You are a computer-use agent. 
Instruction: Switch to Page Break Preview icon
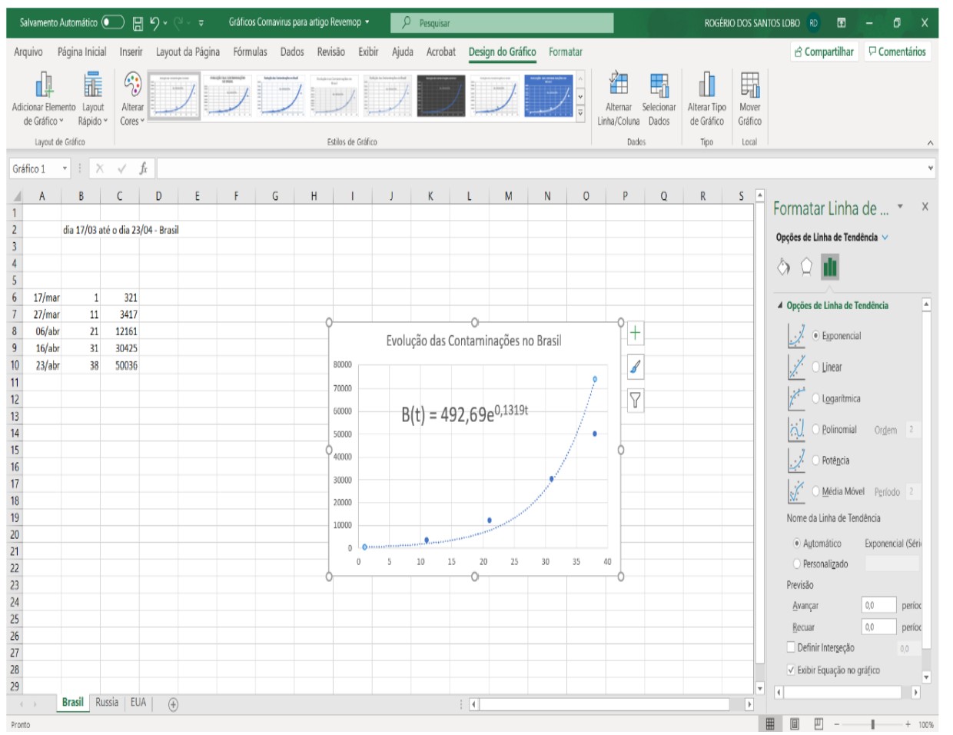pos(819,724)
